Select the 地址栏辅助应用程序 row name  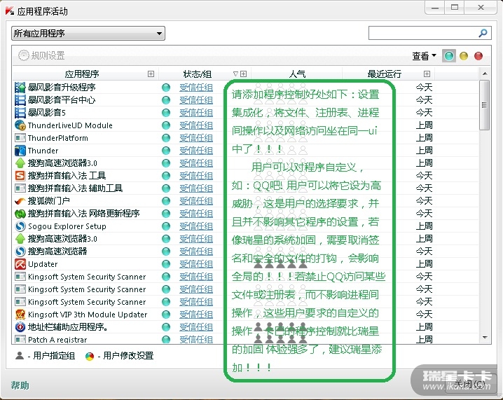click(68, 327)
